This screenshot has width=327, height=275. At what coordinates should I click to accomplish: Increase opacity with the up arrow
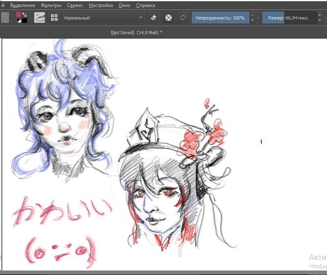(x=252, y=15)
